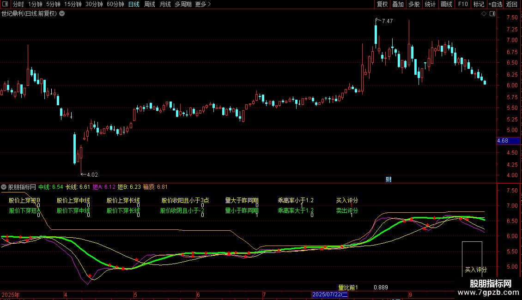Click the 叠加 overlay button
This screenshot has width=522, height=300.
coord(398,4)
